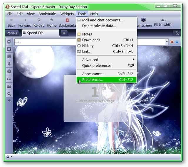188x167 pixels.
Task: Open the Downloads arrow side panel icon
Action: [x=9, y=64]
